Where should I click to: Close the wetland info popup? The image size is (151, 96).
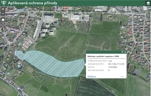click(125, 52)
